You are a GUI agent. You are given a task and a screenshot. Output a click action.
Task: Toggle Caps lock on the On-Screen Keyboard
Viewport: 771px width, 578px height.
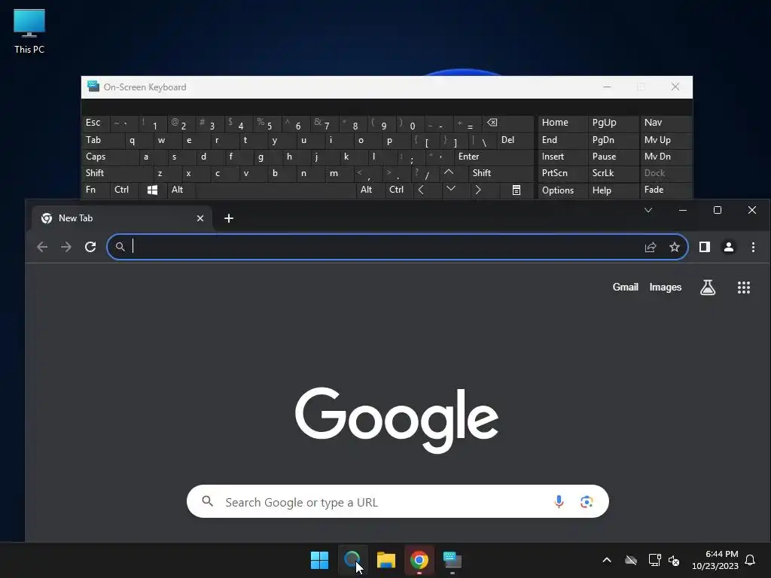[x=109, y=157]
